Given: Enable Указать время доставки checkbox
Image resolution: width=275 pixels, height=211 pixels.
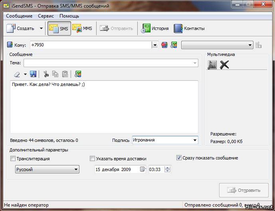Looking at the screenshot, I should tap(92, 159).
